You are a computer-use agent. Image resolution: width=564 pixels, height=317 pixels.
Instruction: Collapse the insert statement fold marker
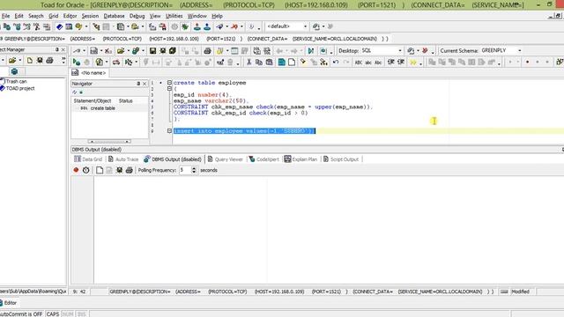coord(169,131)
